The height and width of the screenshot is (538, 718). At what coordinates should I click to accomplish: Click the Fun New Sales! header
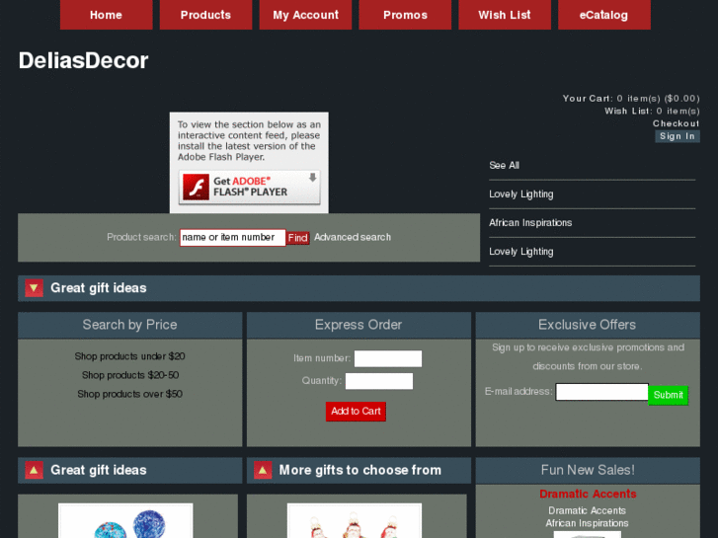click(588, 470)
